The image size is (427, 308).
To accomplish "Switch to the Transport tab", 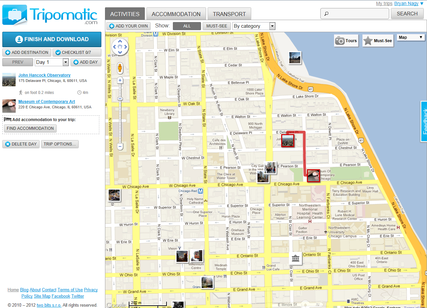I will (x=229, y=14).
